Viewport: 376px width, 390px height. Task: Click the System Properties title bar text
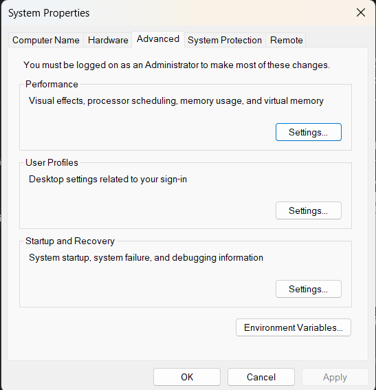point(49,13)
